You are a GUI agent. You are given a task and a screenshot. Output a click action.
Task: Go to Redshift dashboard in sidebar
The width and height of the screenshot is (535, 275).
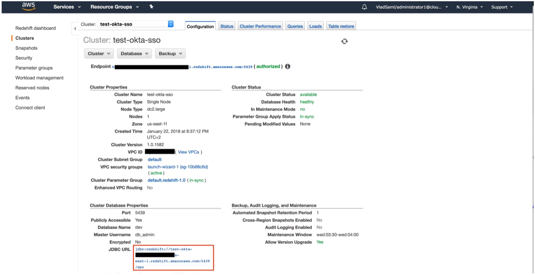click(x=35, y=28)
